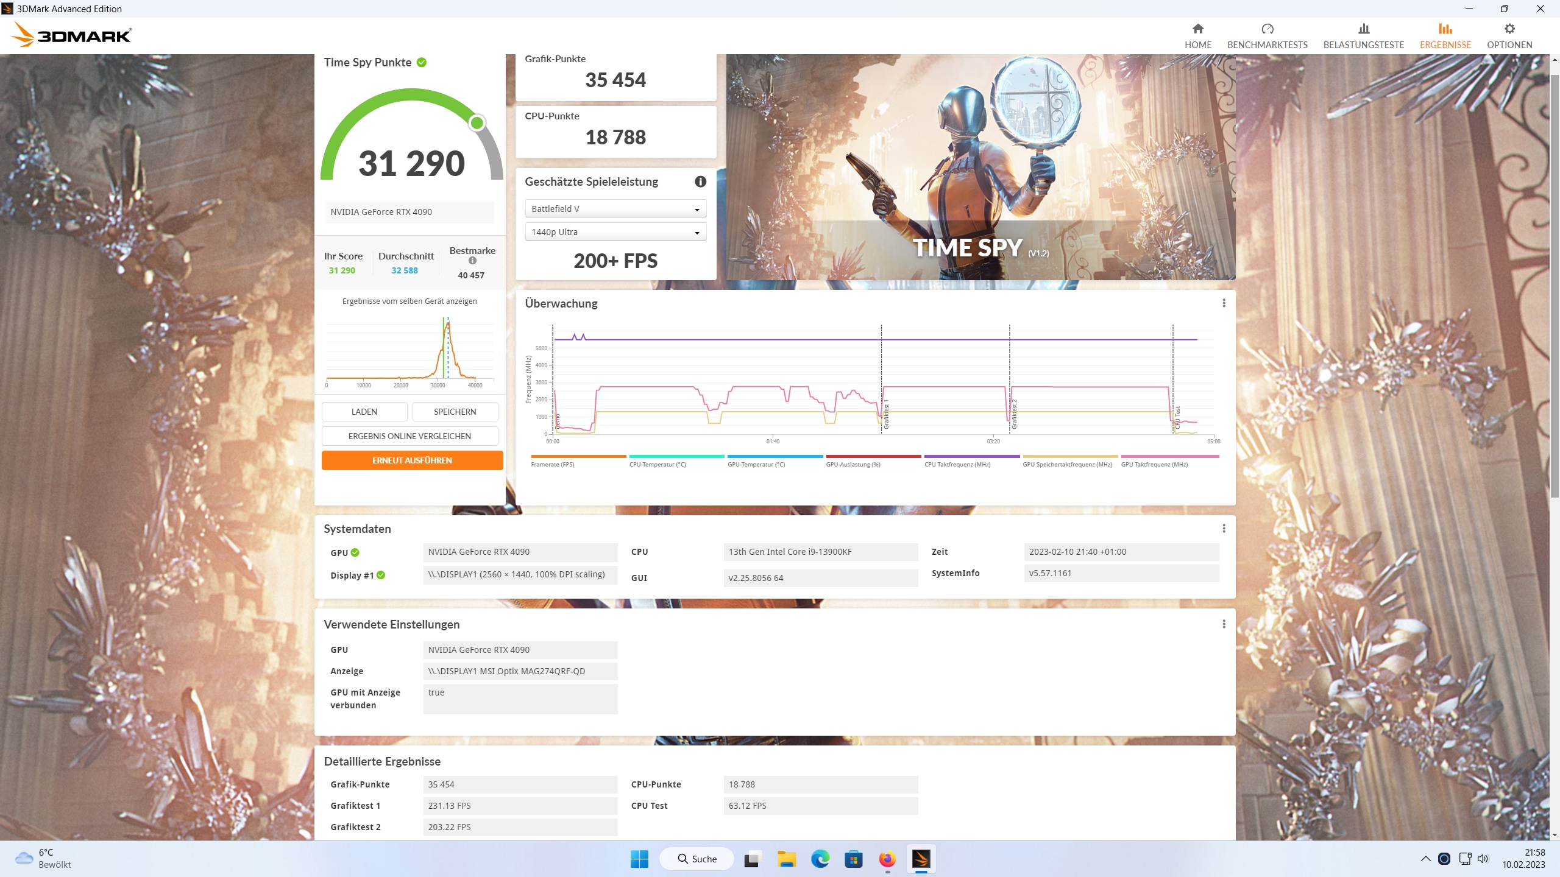Open the Home icon in navigation
This screenshot has height=877, width=1560.
click(x=1197, y=29)
